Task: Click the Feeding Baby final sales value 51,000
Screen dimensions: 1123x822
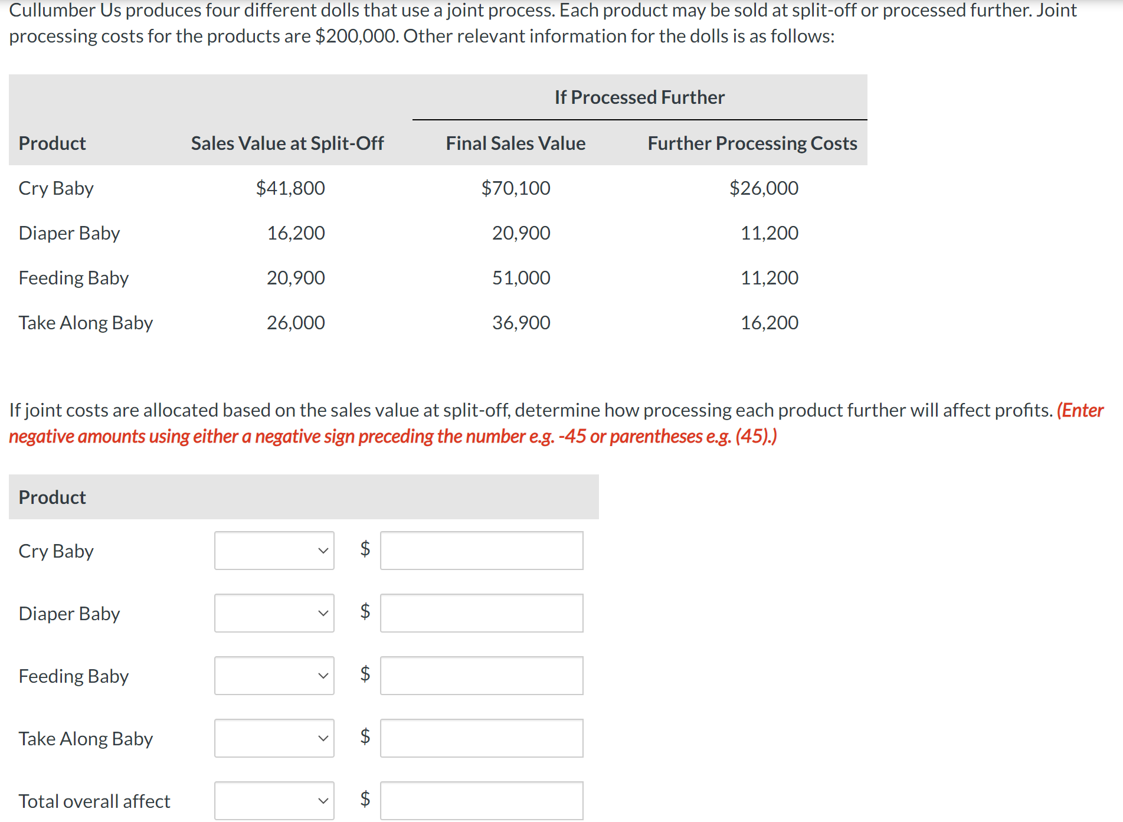Action: [521, 278]
